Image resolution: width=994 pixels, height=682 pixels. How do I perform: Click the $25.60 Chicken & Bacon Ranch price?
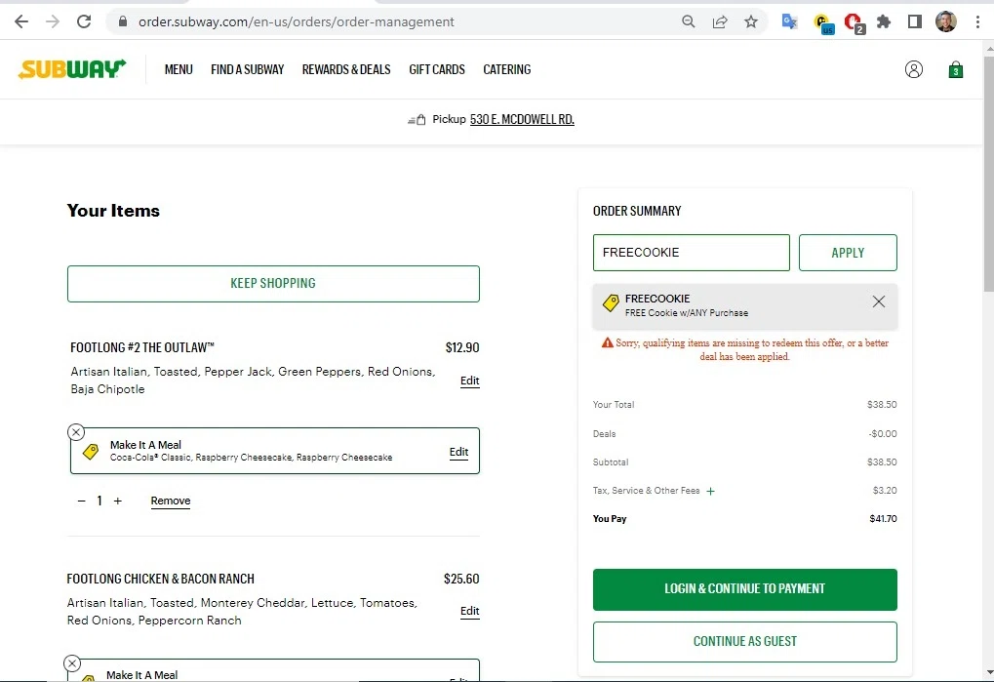[461, 579]
